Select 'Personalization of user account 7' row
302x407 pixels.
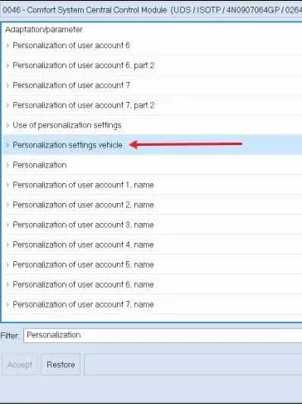[71, 85]
